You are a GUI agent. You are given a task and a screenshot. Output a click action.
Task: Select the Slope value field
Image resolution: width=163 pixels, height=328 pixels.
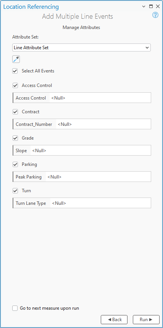pos(90,150)
